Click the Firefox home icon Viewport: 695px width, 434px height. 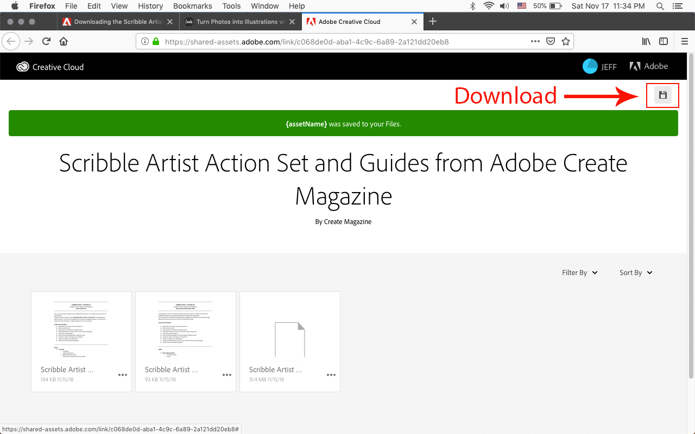[x=64, y=41]
